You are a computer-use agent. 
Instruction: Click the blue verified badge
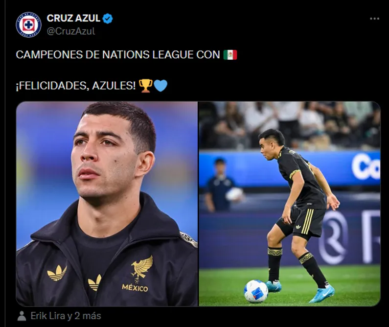[108, 19]
